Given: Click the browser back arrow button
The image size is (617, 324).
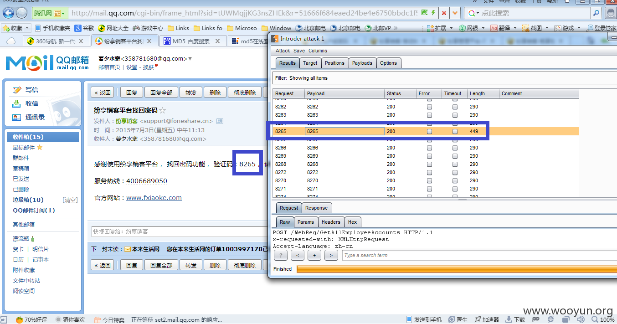Looking at the screenshot, I should pos(9,13).
